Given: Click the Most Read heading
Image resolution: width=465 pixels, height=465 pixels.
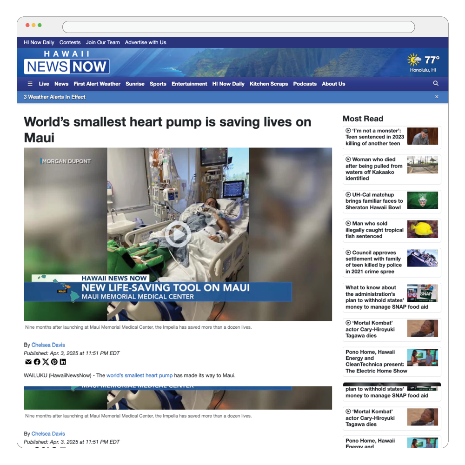Looking at the screenshot, I should 363,119.
